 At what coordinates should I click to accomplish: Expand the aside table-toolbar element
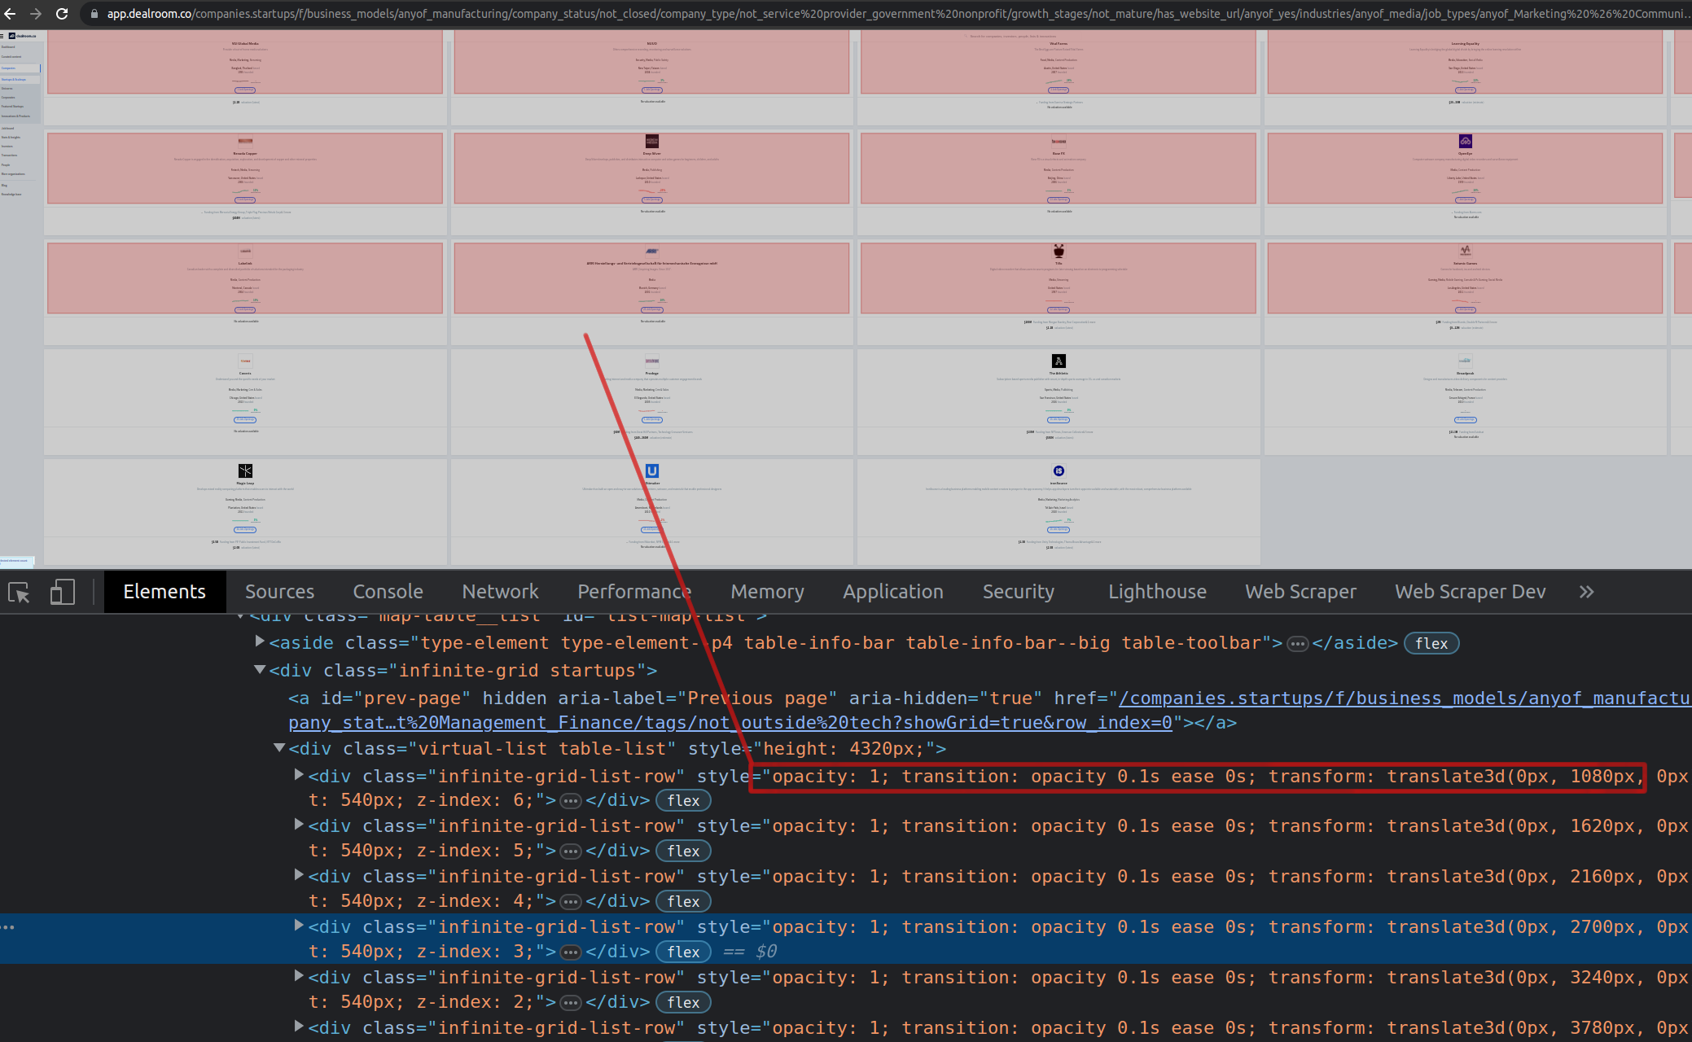point(260,641)
